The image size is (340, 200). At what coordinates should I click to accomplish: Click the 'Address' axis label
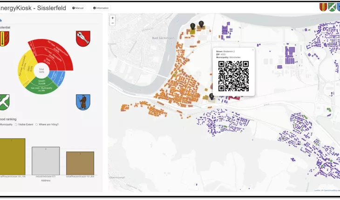pos(46,180)
